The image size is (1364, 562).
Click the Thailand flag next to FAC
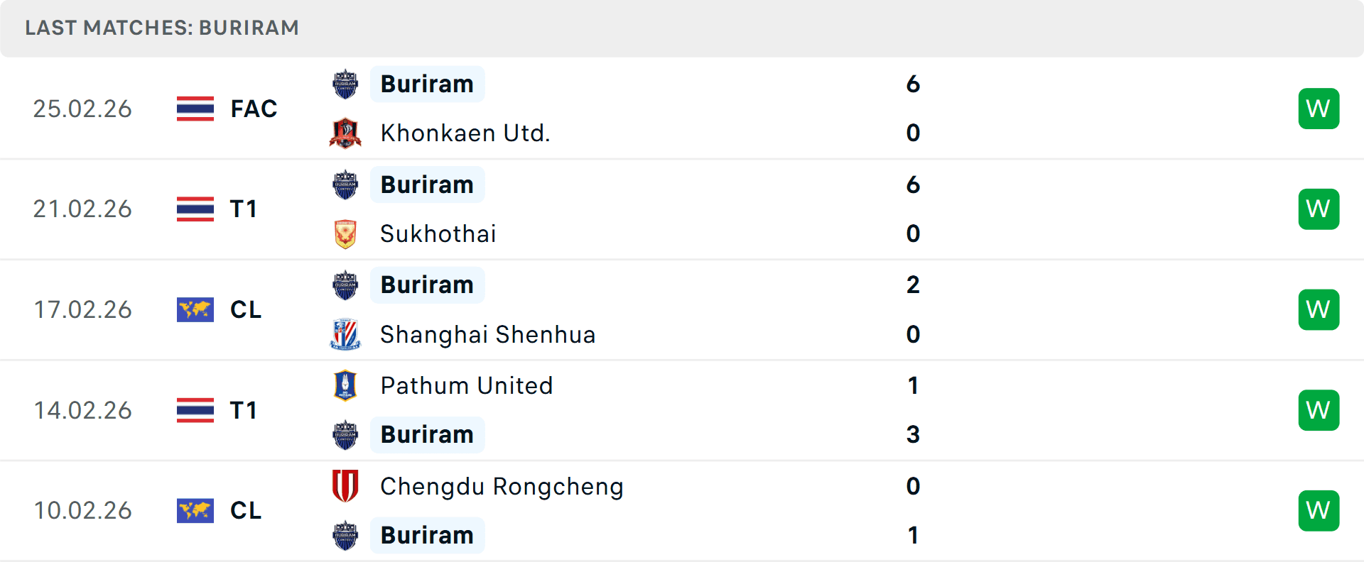tap(195, 108)
